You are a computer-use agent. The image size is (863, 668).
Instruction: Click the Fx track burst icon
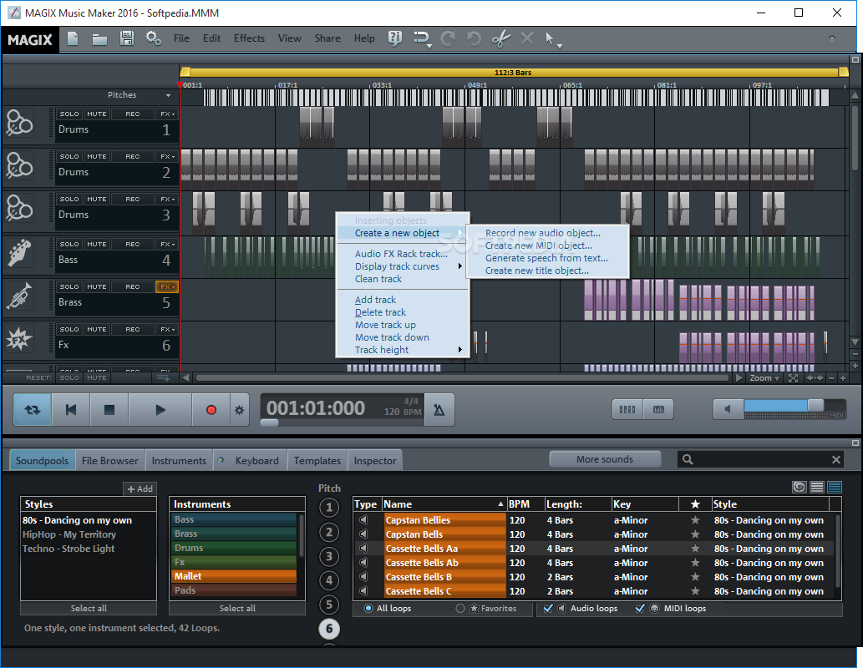[x=20, y=338]
